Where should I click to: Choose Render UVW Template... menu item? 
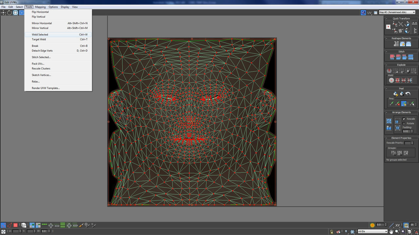(58, 88)
